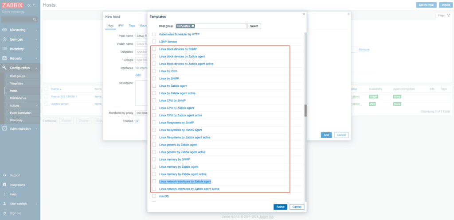Close the New host dialog with X
The image size is (454, 220).
(x=348, y=14)
